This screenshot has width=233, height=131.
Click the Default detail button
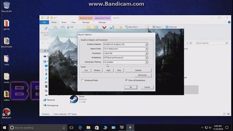click(138, 70)
